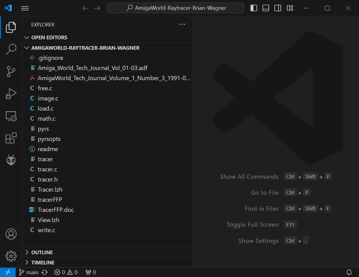
Task: Select the pyrs file
Action: [107, 129]
